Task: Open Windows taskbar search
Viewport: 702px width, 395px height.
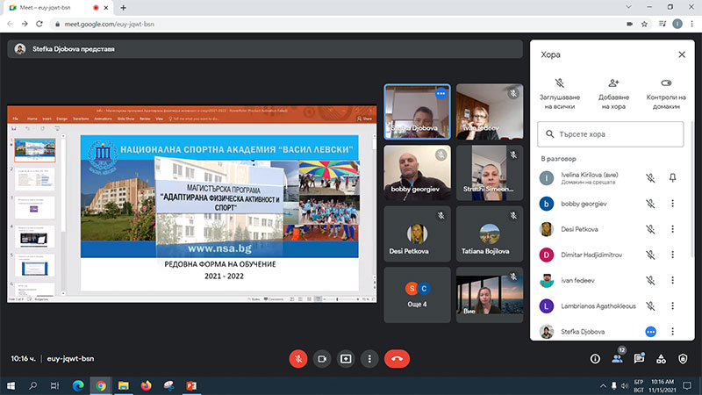Action: point(32,385)
